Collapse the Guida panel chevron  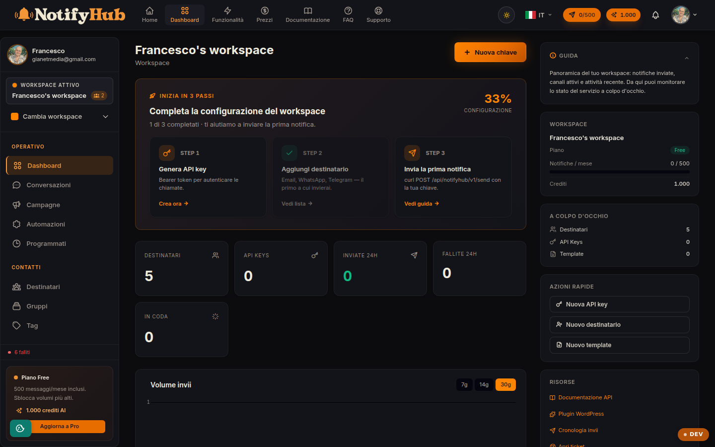point(687,58)
